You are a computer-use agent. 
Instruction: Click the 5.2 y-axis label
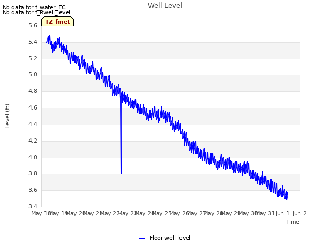[33, 58]
